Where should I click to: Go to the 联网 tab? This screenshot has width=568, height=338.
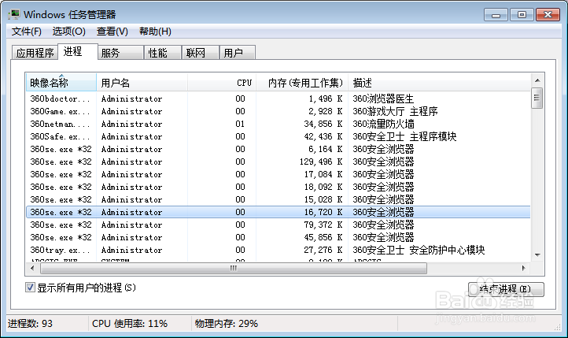point(200,53)
